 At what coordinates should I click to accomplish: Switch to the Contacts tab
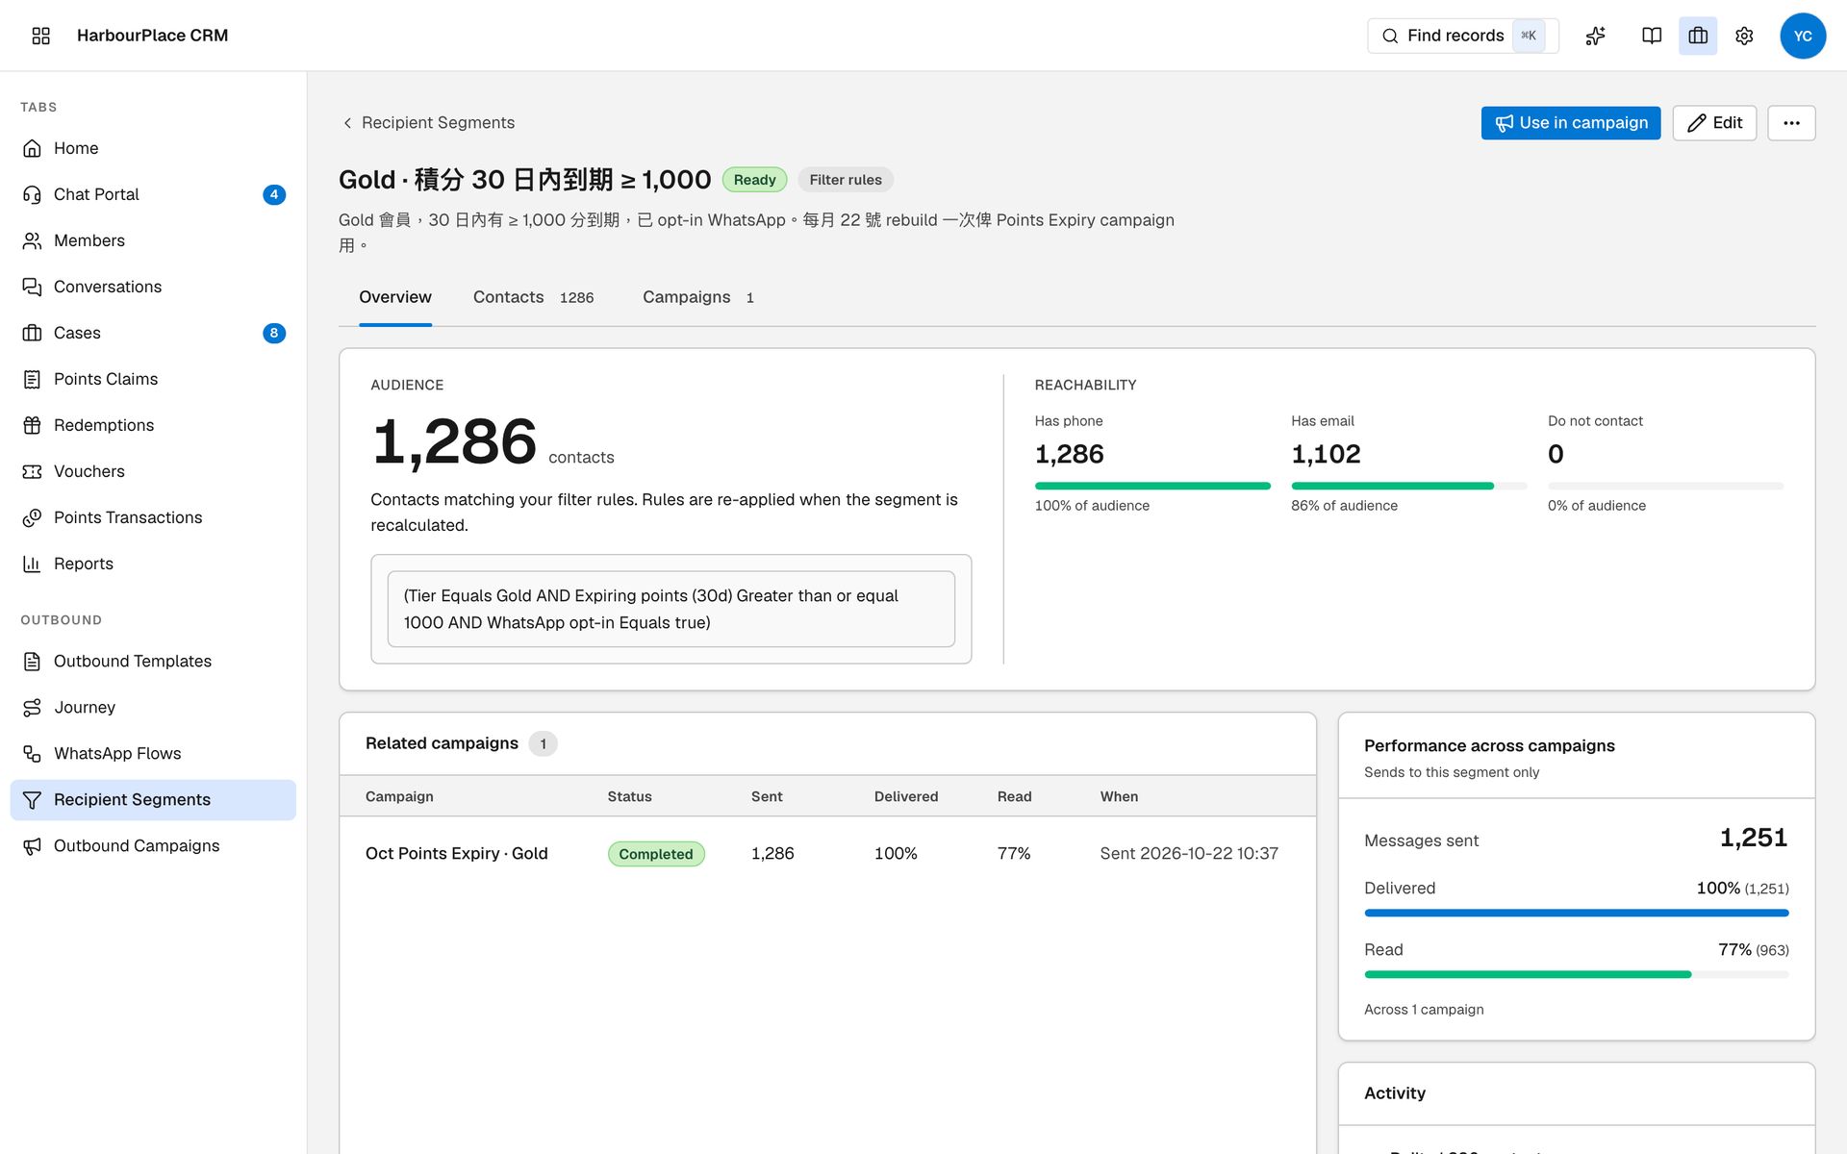pos(533,297)
